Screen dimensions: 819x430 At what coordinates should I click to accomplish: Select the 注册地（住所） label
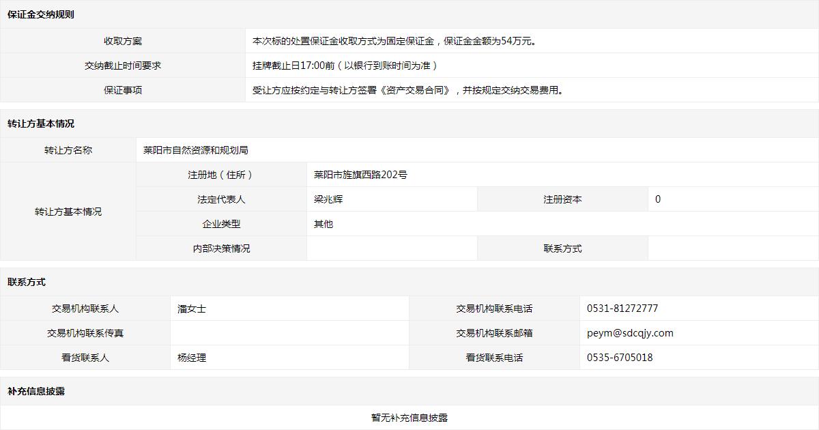click(x=222, y=175)
